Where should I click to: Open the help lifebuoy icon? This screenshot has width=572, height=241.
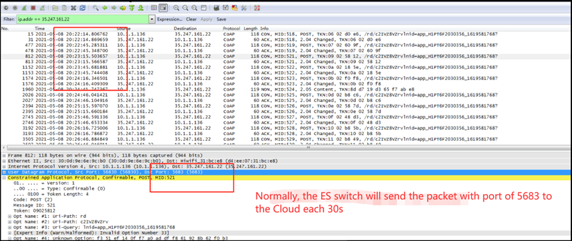(257, 8)
